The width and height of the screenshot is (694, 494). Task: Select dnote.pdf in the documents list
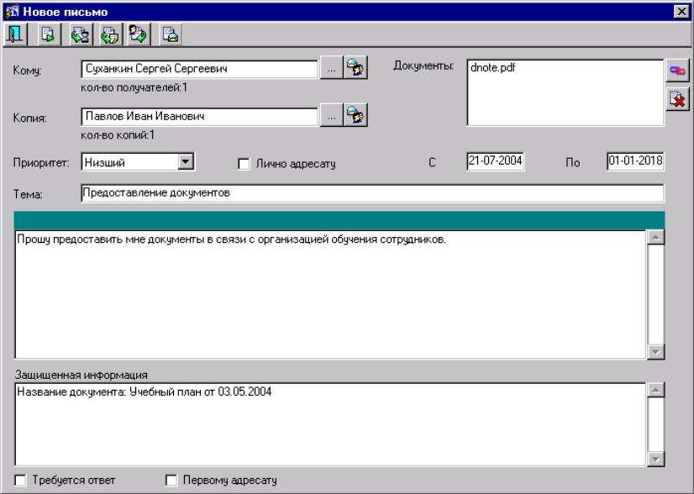(x=492, y=68)
